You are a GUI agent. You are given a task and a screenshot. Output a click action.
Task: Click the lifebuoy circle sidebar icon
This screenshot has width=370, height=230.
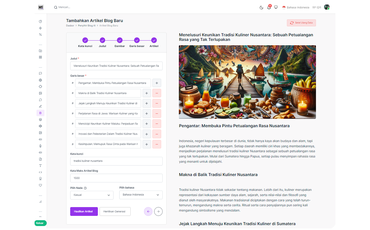[40, 87]
